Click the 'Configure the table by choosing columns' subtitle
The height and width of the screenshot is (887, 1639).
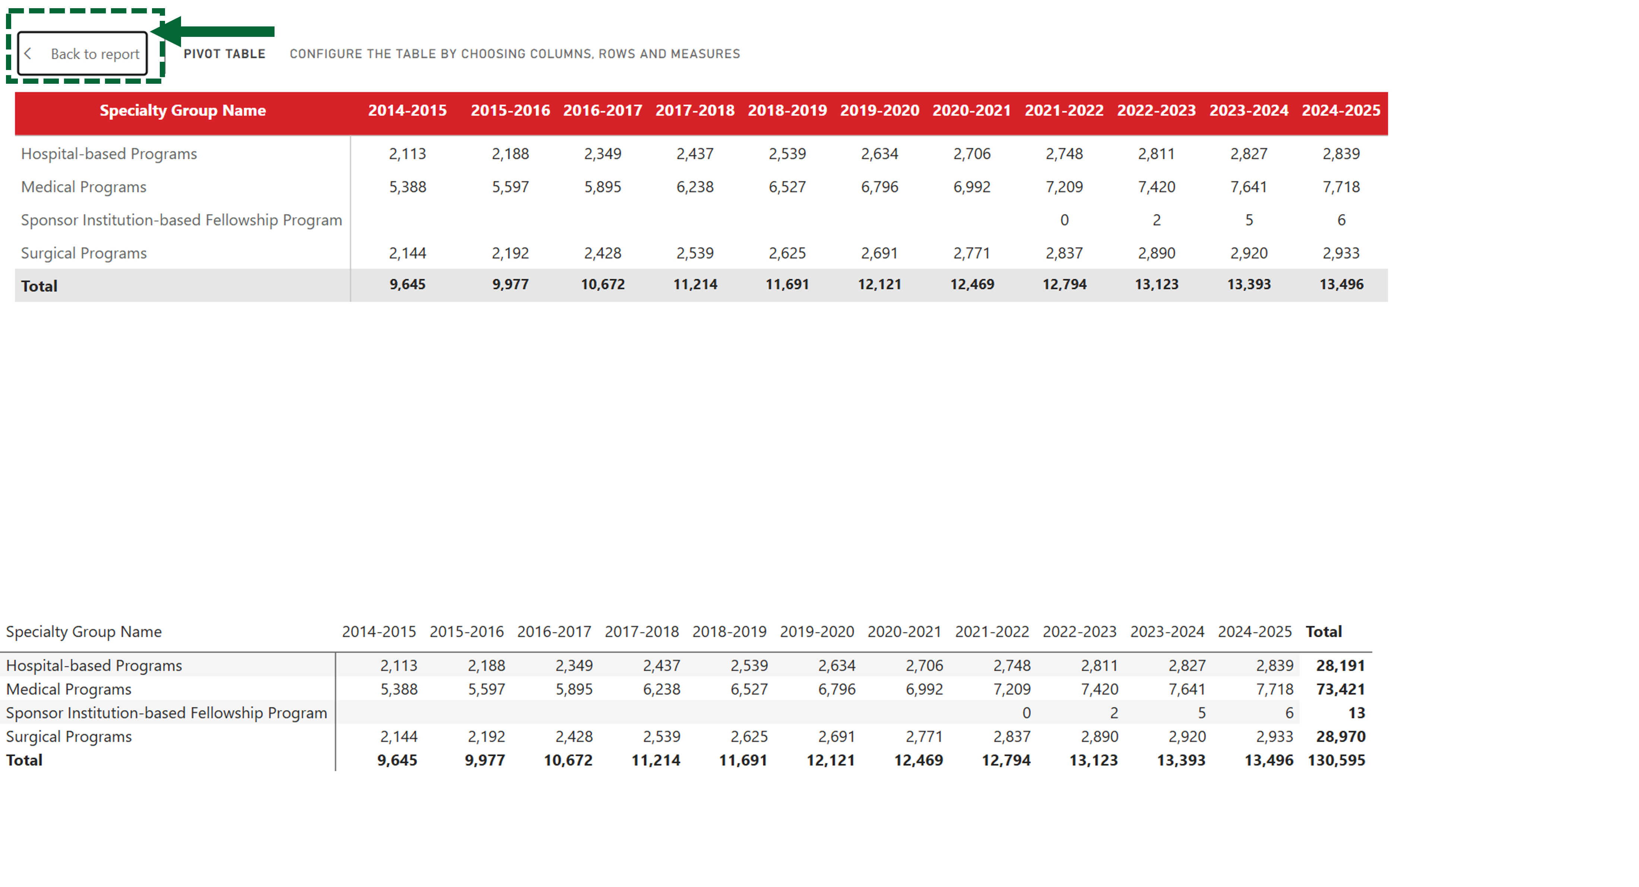click(515, 54)
